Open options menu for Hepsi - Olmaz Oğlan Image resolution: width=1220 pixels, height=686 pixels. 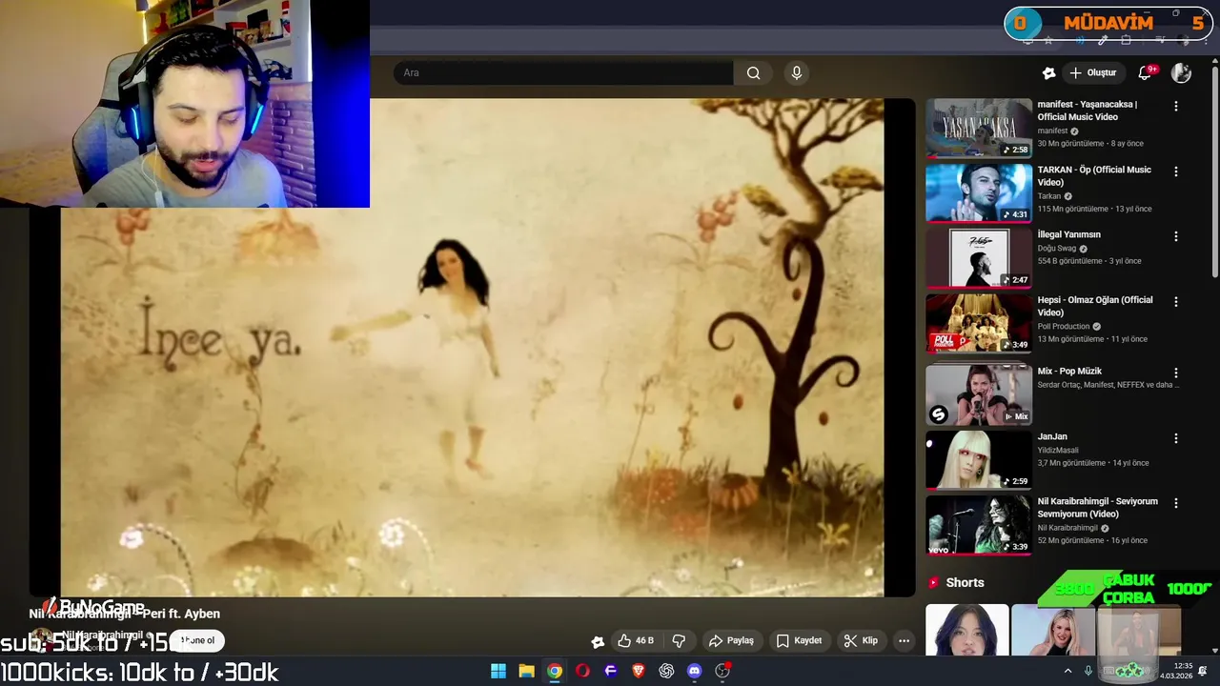pos(1176,302)
